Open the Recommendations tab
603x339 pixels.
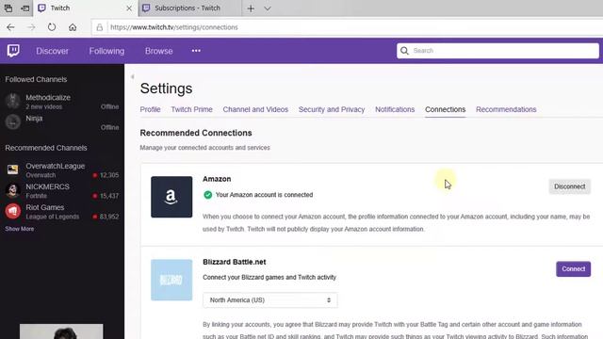pyautogui.click(x=506, y=109)
